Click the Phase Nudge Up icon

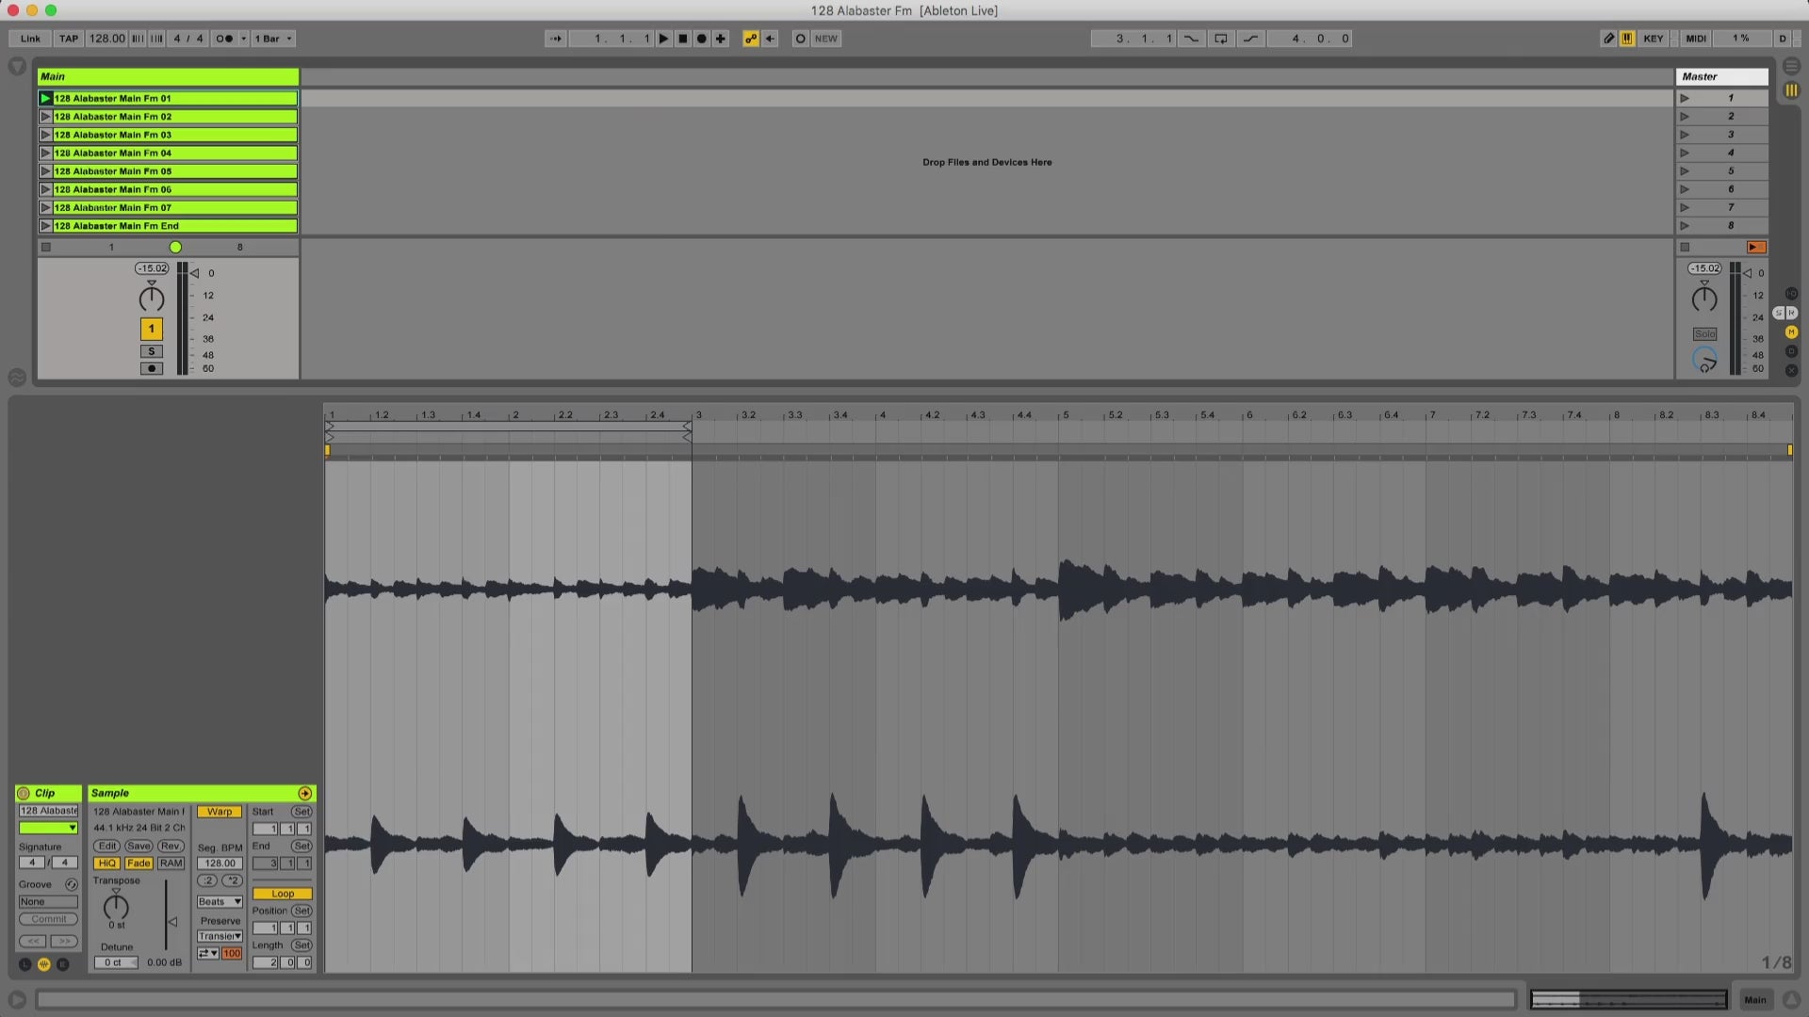pos(156,39)
